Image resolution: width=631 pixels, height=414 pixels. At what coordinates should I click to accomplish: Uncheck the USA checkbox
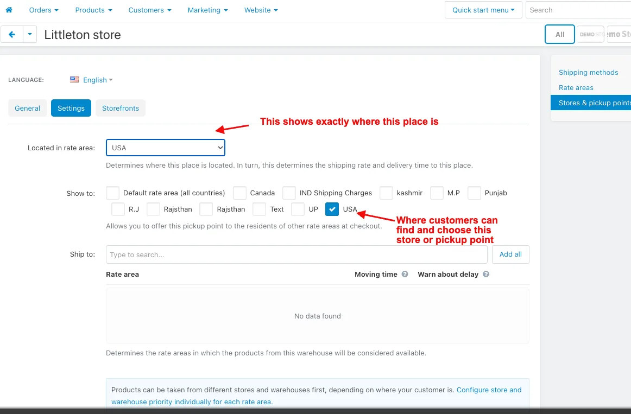pyautogui.click(x=332, y=209)
